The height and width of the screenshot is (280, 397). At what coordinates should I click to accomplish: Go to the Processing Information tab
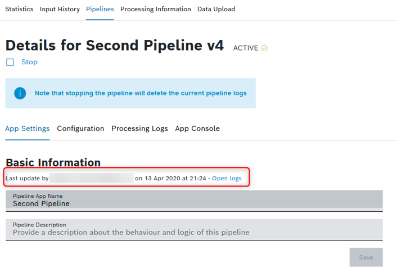pos(156,9)
